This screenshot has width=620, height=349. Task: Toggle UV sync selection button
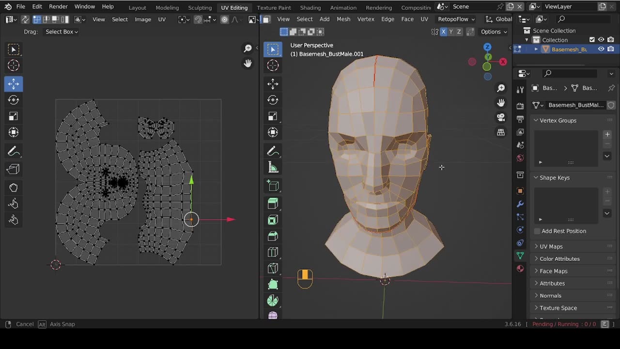(x=25, y=19)
